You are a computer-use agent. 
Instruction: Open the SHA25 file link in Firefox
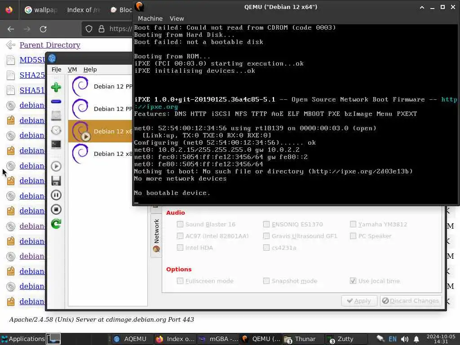coord(32,75)
